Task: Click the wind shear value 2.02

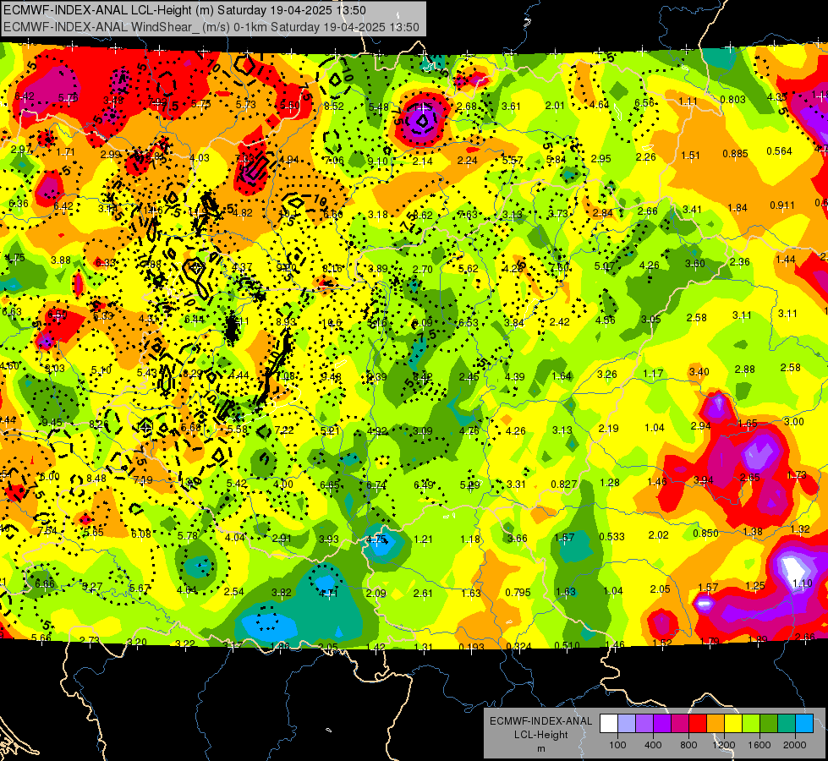Action: tap(659, 535)
